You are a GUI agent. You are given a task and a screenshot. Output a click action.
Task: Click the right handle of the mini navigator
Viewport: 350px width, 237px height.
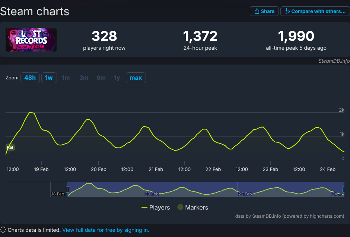344,189
